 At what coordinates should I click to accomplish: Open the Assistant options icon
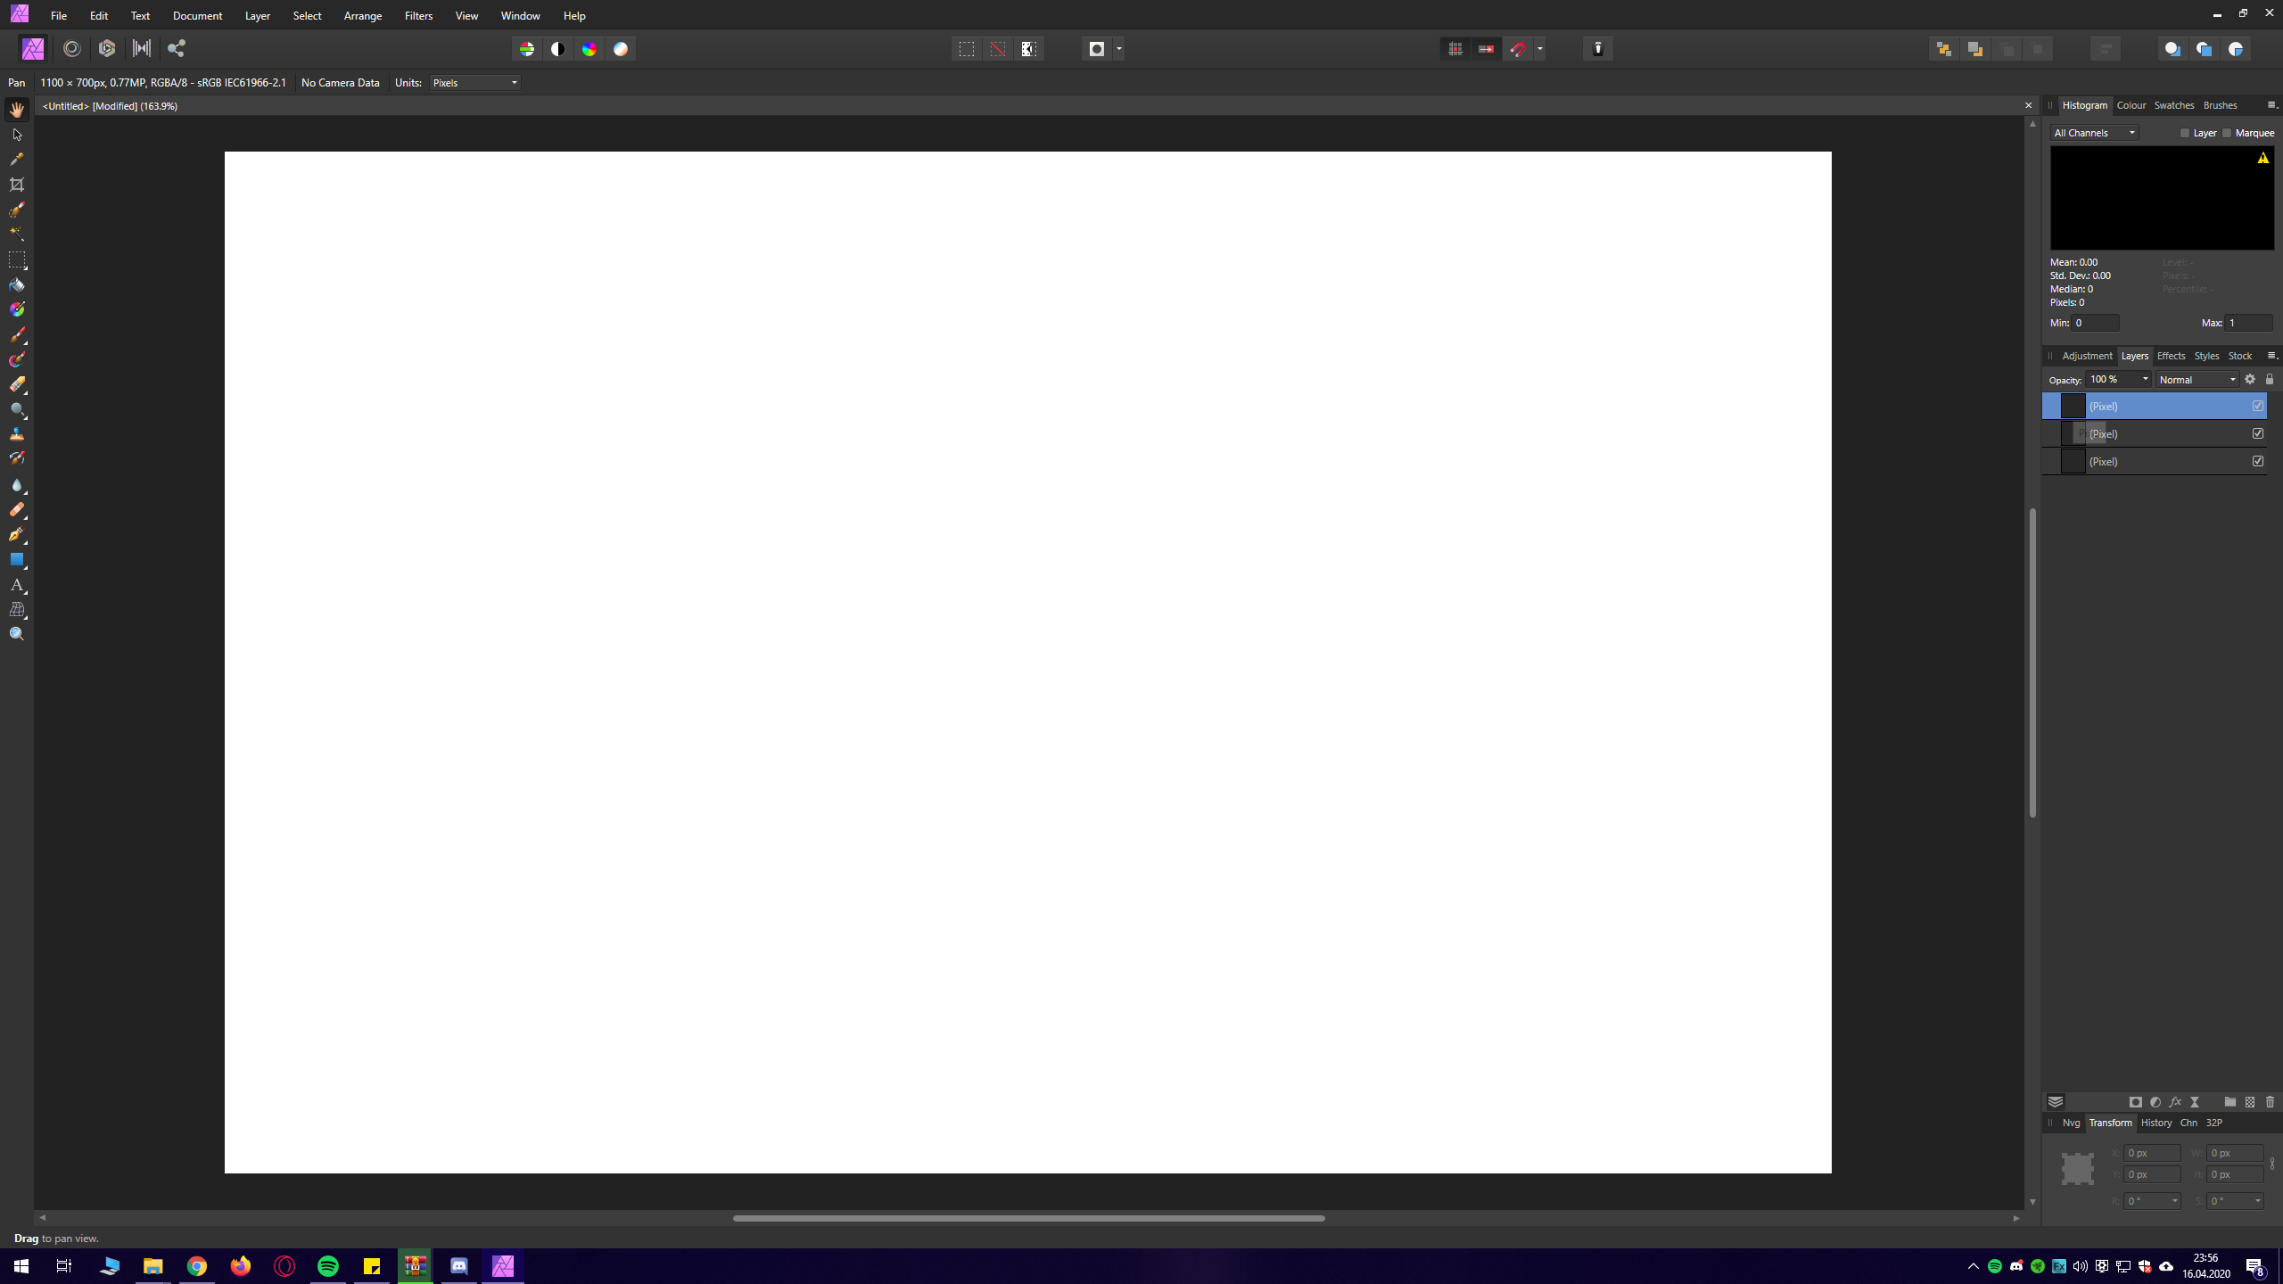point(1598,49)
